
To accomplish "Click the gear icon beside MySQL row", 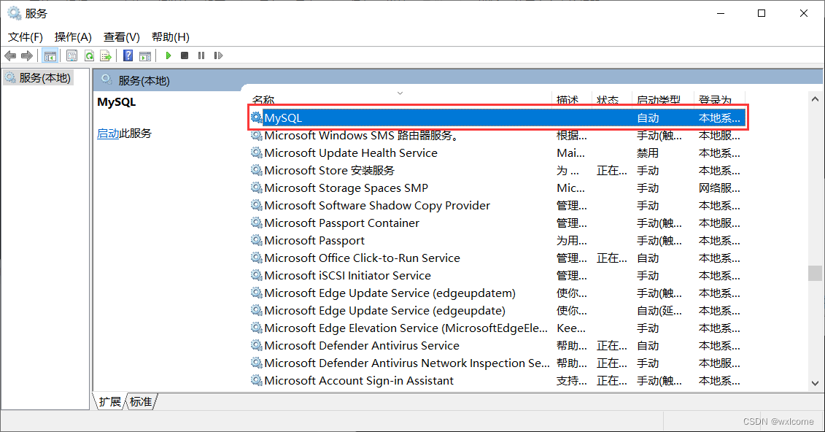I will (x=256, y=117).
